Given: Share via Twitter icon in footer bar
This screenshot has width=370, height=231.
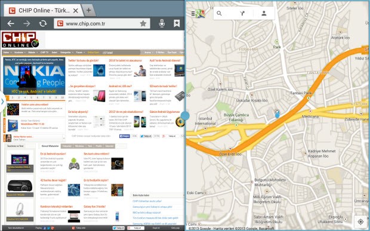Looking at the screenshot, I should 48,228.
